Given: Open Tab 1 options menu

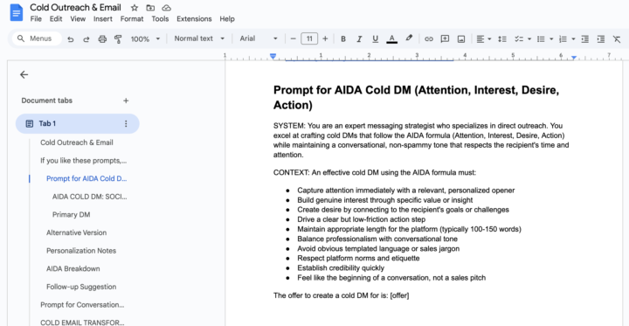Looking at the screenshot, I should coord(126,123).
